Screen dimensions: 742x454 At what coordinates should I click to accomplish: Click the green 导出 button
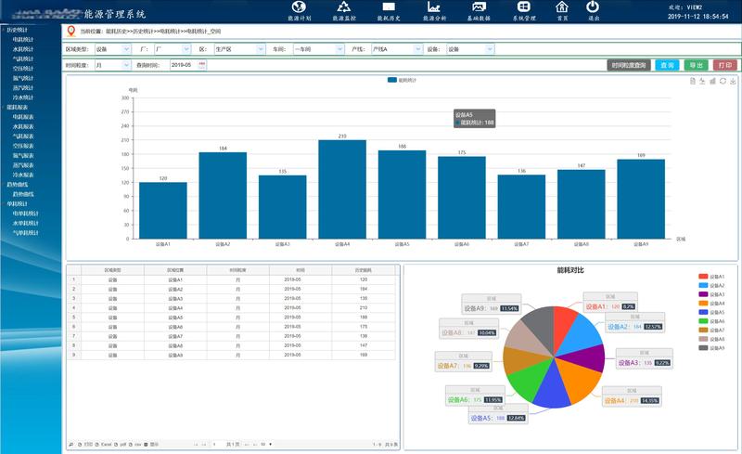pyautogui.click(x=695, y=65)
